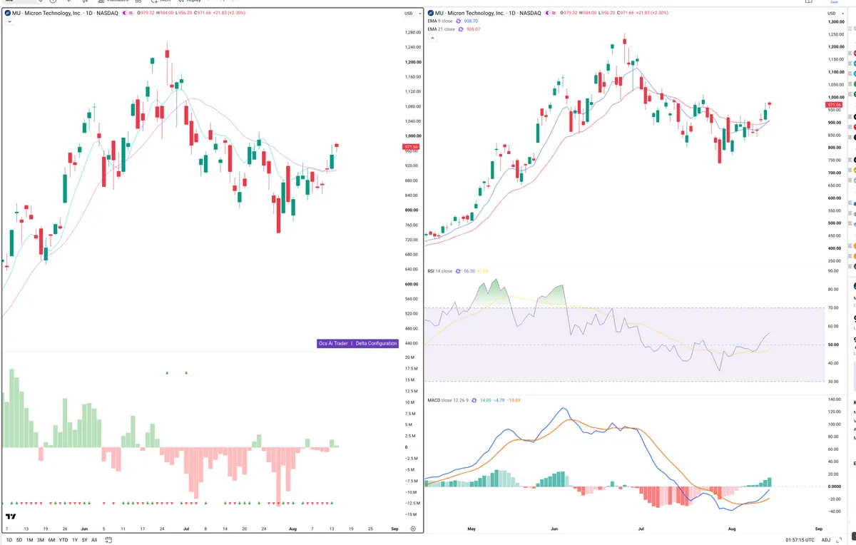
Task: Collapse the right chart indicator legend chevron
Action: coord(433,38)
